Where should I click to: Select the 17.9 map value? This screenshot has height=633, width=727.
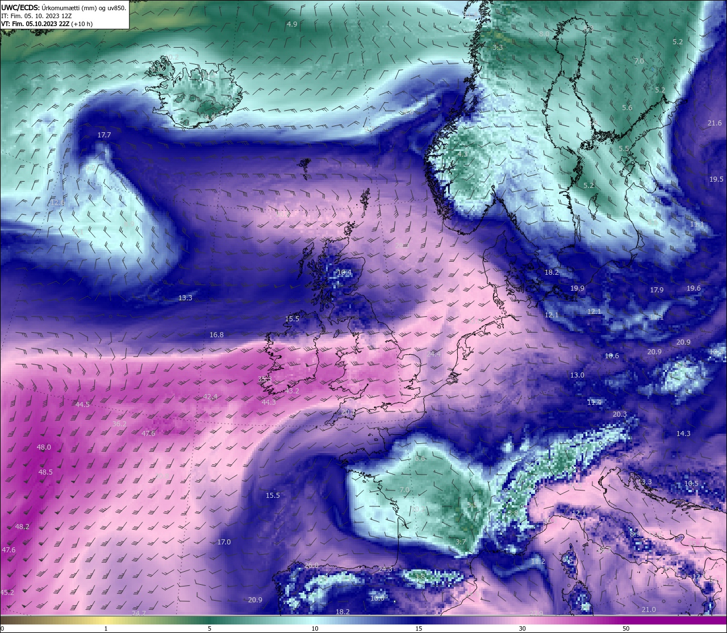click(657, 290)
